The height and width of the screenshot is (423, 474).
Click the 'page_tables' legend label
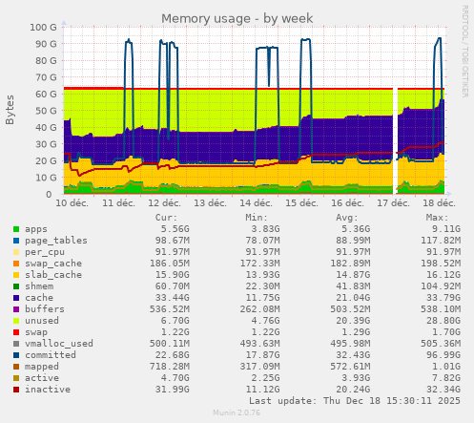coord(56,241)
